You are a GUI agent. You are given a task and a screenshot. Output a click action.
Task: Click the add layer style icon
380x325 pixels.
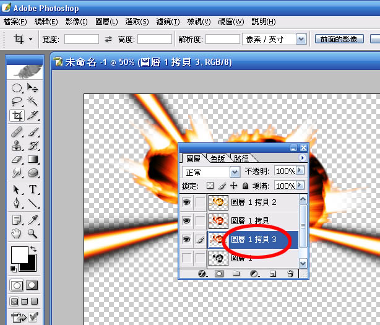(x=202, y=273)
